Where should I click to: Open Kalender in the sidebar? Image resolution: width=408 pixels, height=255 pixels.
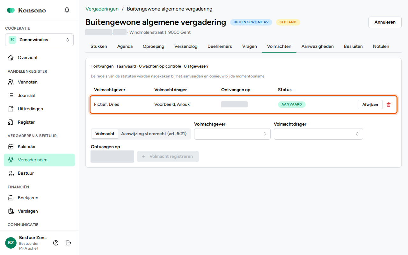click(39, 147)
